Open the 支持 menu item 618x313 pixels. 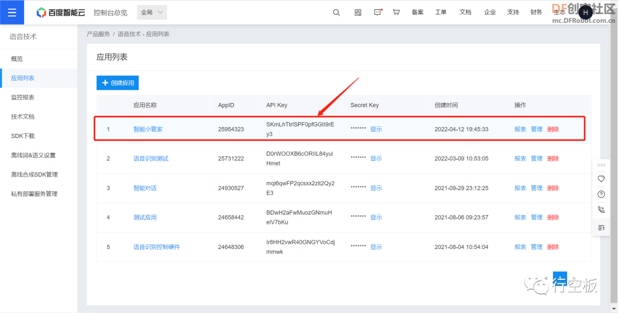513,12
